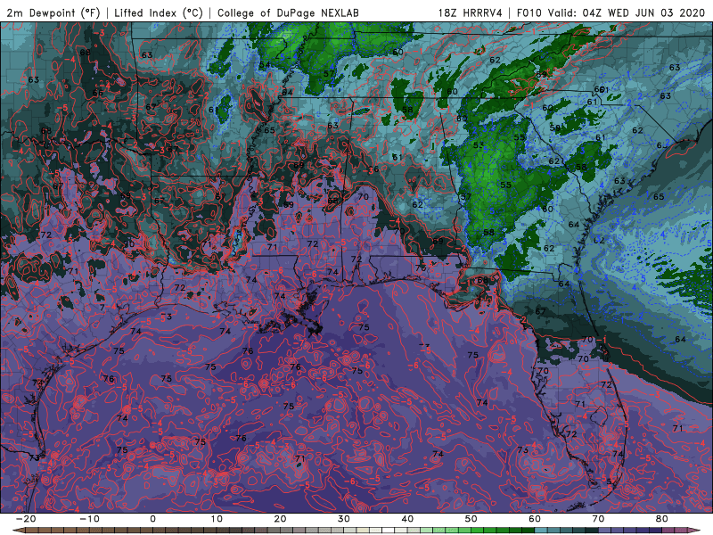The width and height of the screenshot is (713, 535).
Task: Select the '10' tick on color scale
Action: 217,519
